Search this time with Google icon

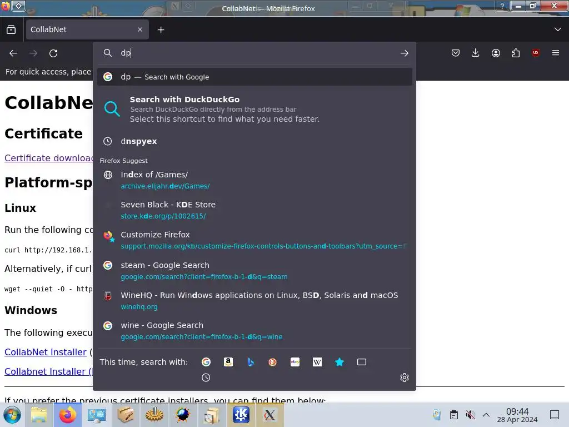coord(206,362)
